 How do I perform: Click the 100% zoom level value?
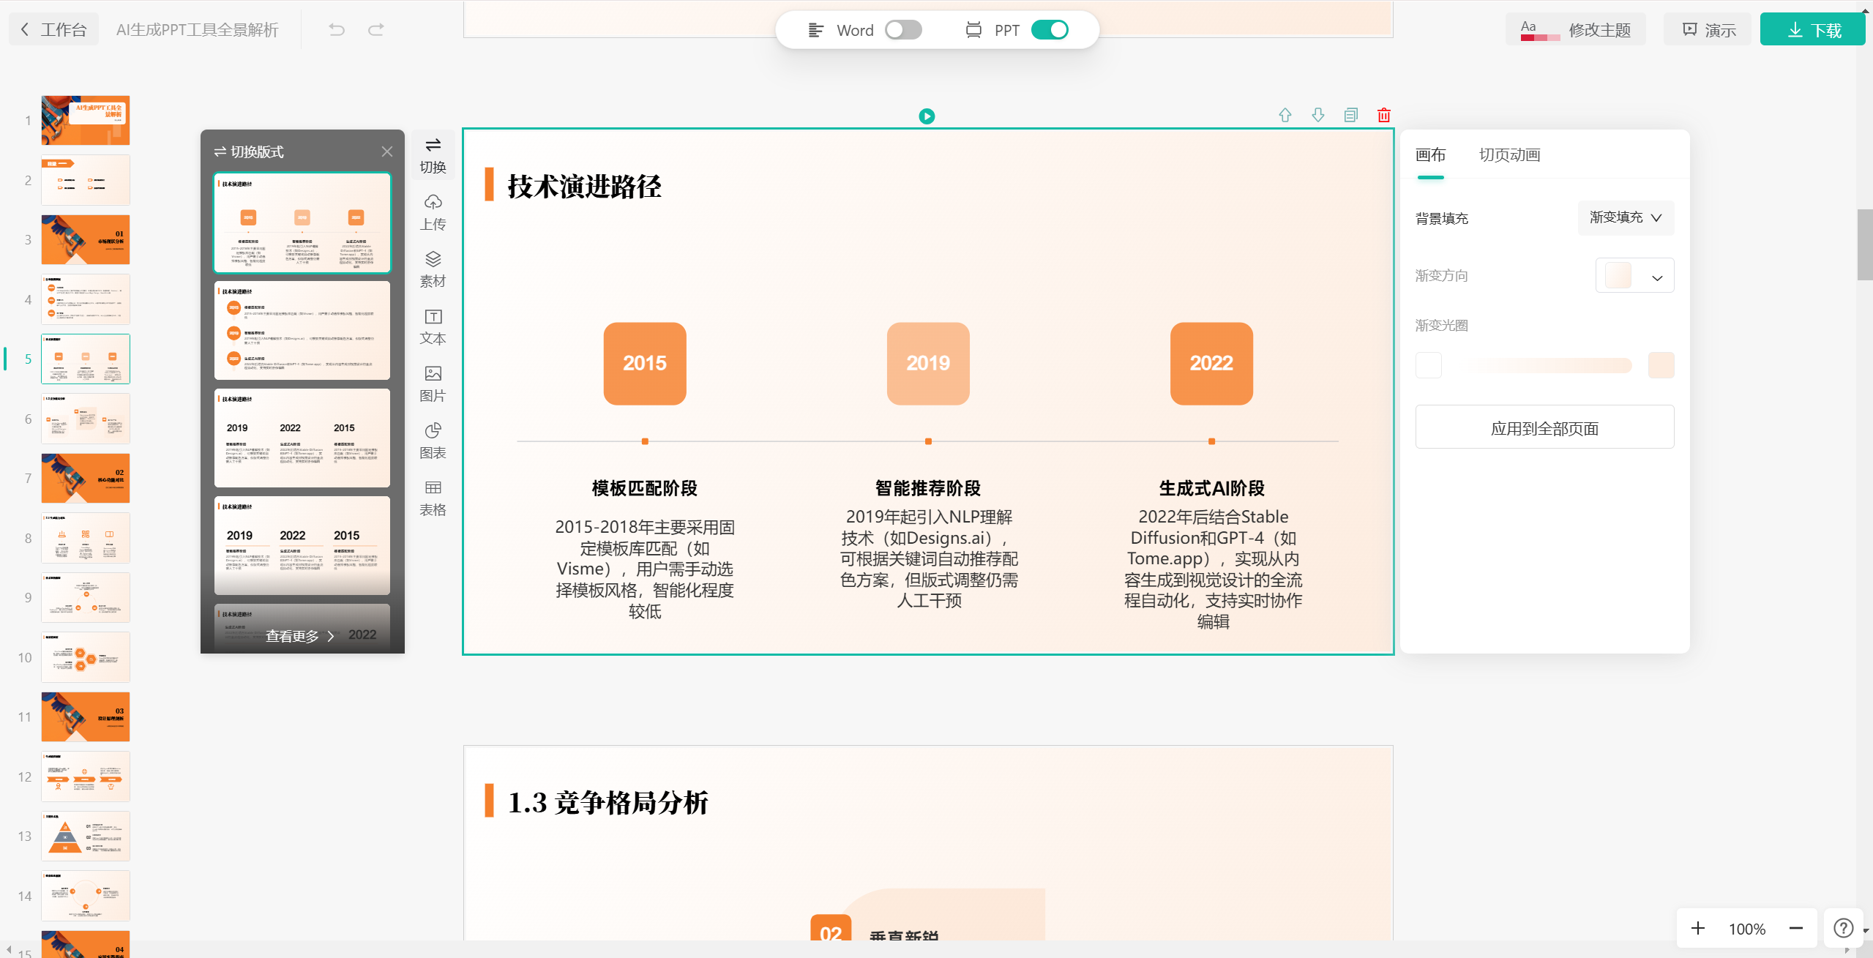[x=1747, y=929]
